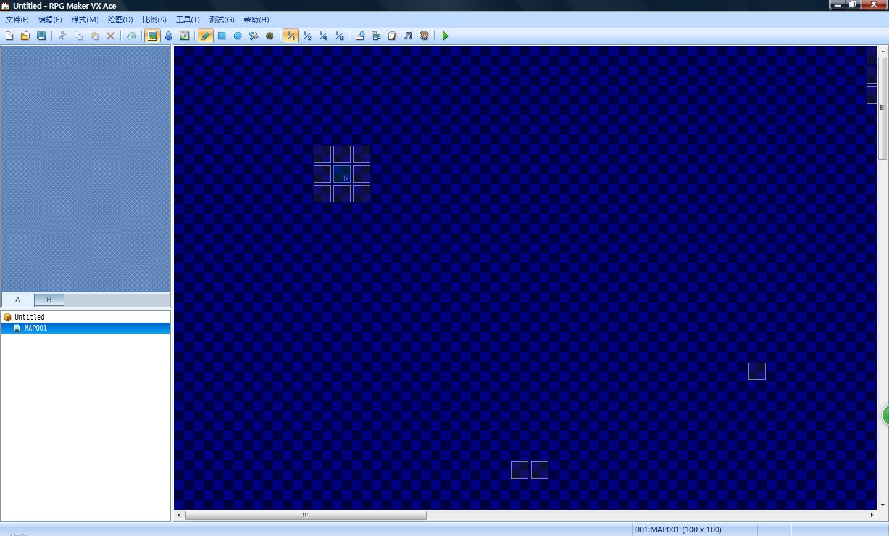This screenshot has width=889, height=536.
Task: Select the Pencil drawing tool
Action: [x=206, y=36]
